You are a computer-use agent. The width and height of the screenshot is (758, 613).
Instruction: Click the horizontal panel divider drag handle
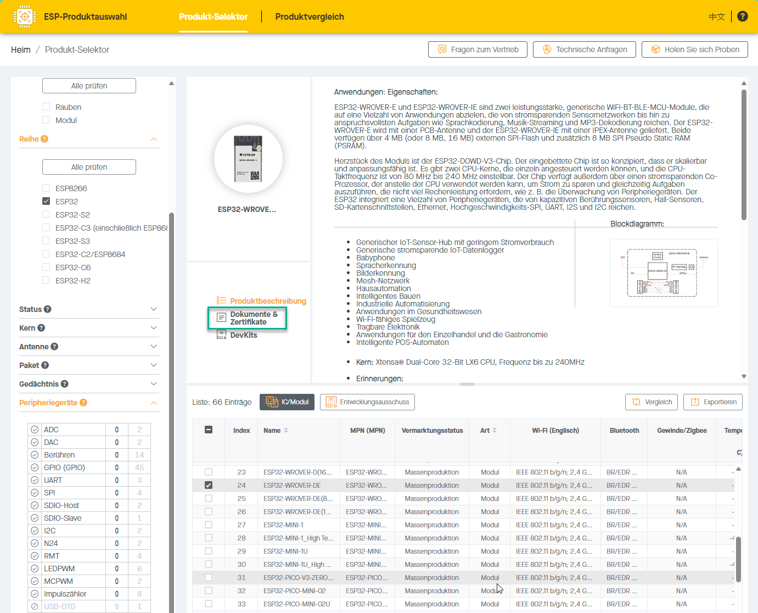[467, 384]
